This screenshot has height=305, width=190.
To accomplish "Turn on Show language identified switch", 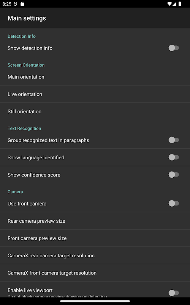I will click(x=174, y=157).
